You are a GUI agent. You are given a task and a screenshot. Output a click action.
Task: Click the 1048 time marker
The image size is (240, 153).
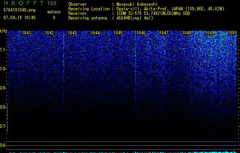(x=187, y=33)
